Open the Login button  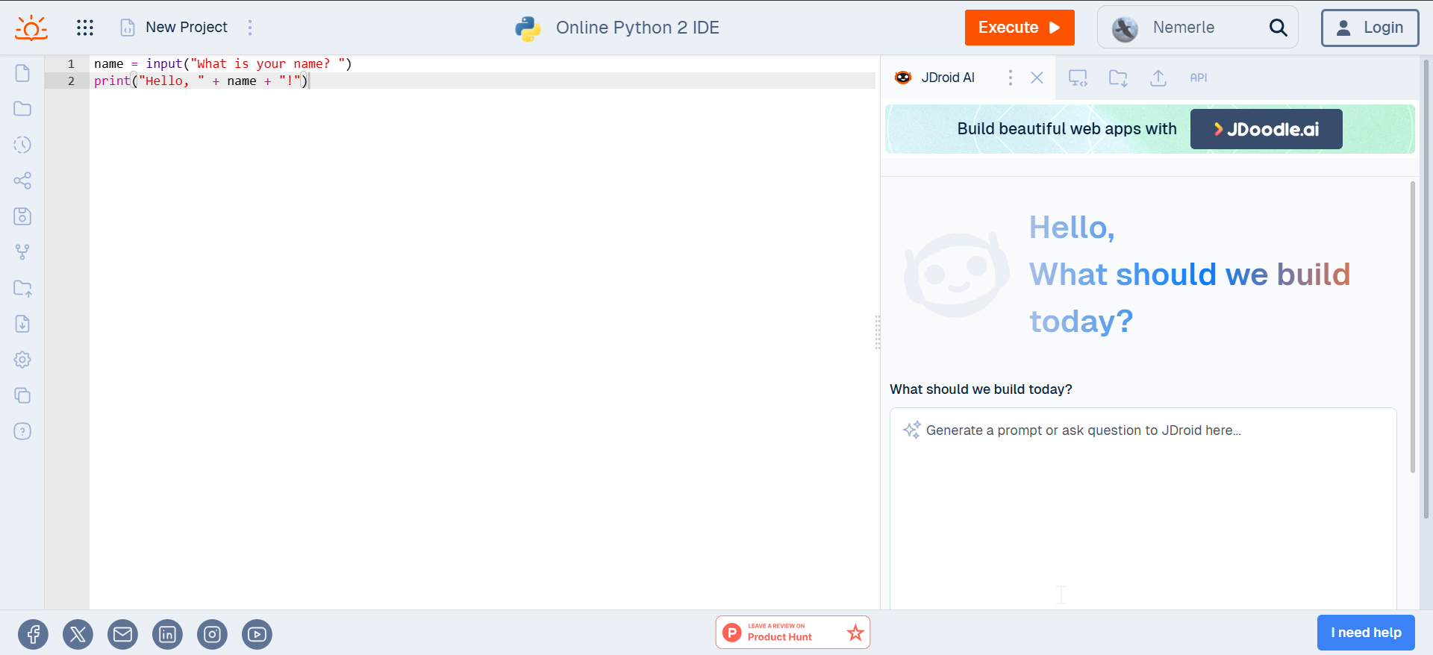point(1370,28)
